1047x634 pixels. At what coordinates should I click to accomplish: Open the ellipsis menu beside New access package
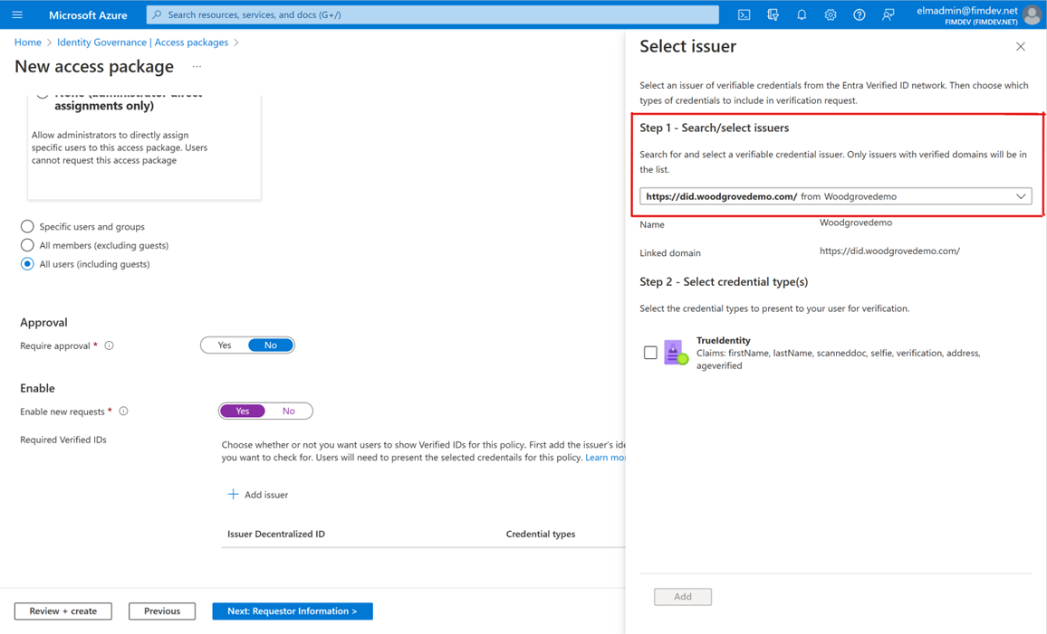click(197, 67)
